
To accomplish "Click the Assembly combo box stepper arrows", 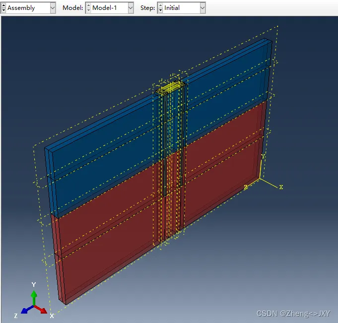I will [x=3, y=8].
